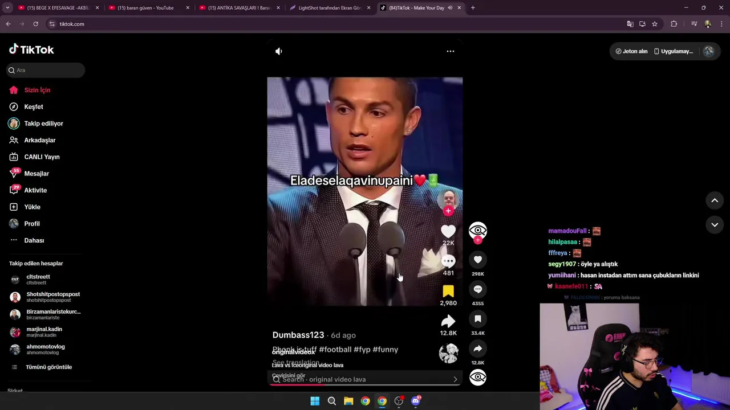Click the TikTok logo
Screen dimensions: 730x410
pos(31,50)
